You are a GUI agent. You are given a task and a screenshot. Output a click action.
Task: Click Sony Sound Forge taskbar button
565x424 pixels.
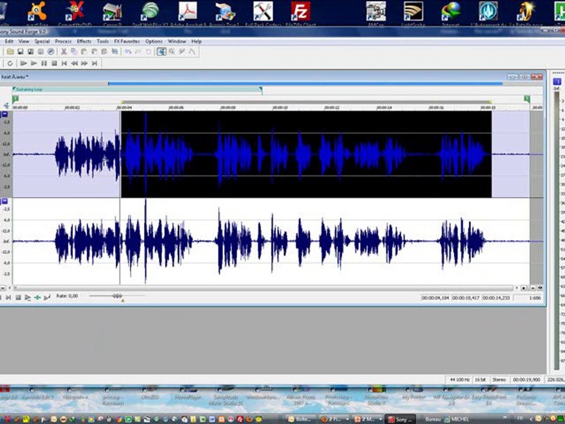400,419
